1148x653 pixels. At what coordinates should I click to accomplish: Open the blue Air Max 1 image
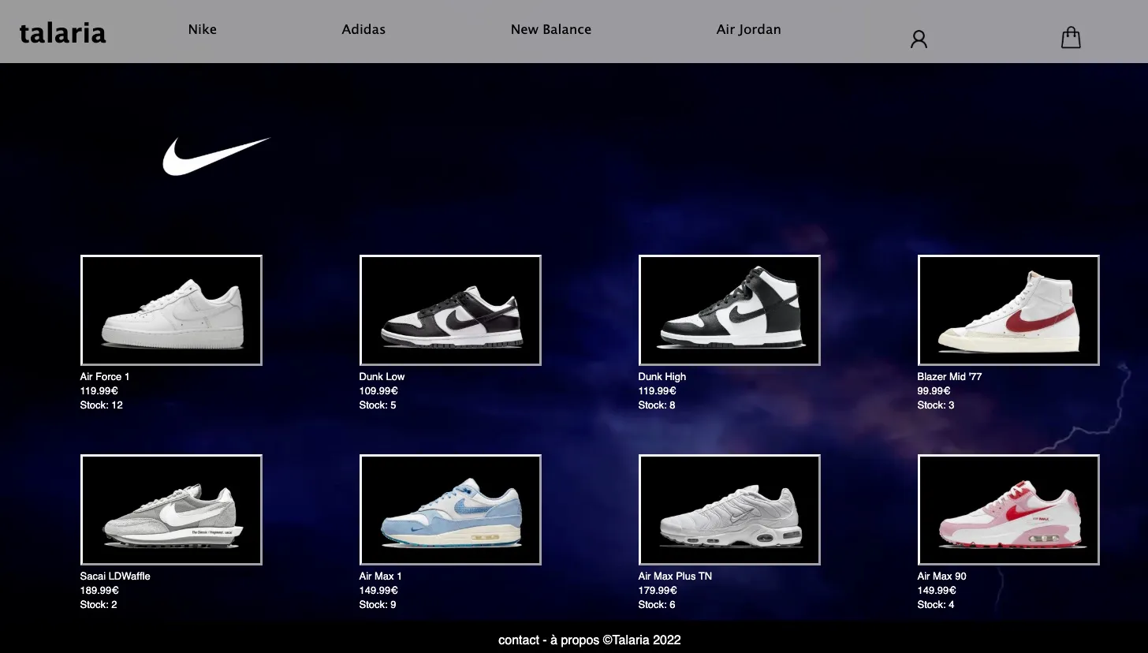(x=450, y=509)
